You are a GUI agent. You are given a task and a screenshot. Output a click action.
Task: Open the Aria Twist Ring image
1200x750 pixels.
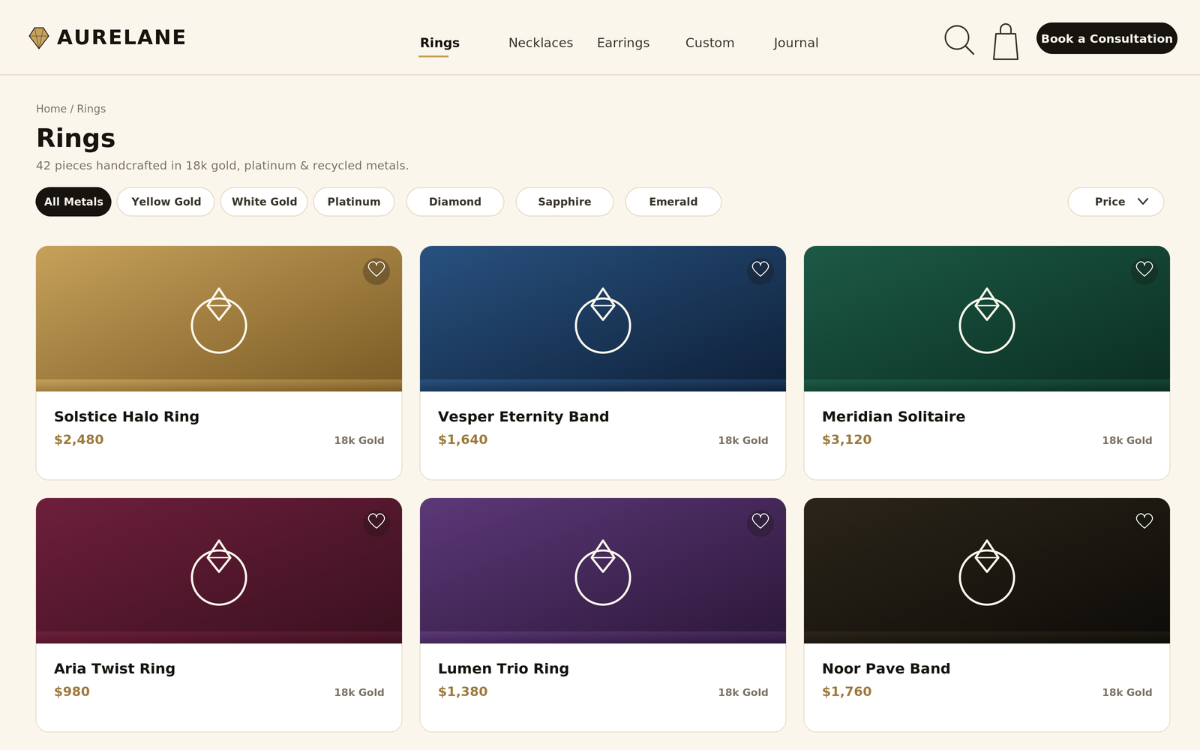pos(219,571)
